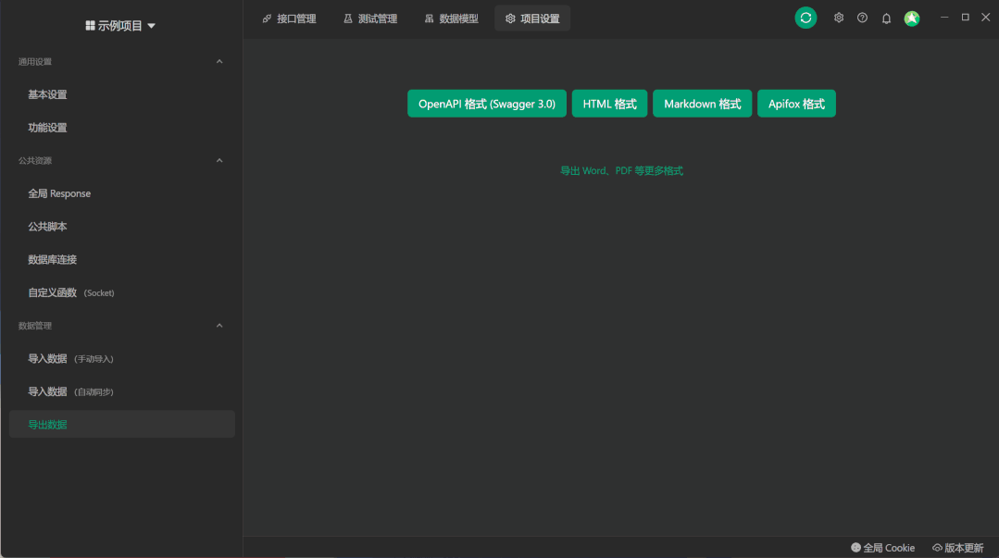Click the 项目设置 gear icon
999x558 pixels.
point(509,18)
